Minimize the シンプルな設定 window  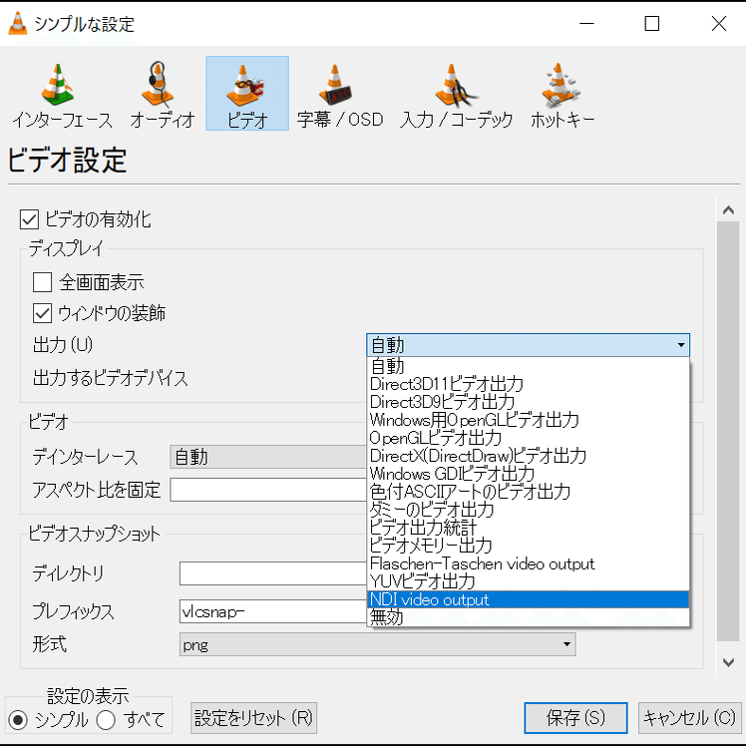pyautogui.click(x=586, y=23)
